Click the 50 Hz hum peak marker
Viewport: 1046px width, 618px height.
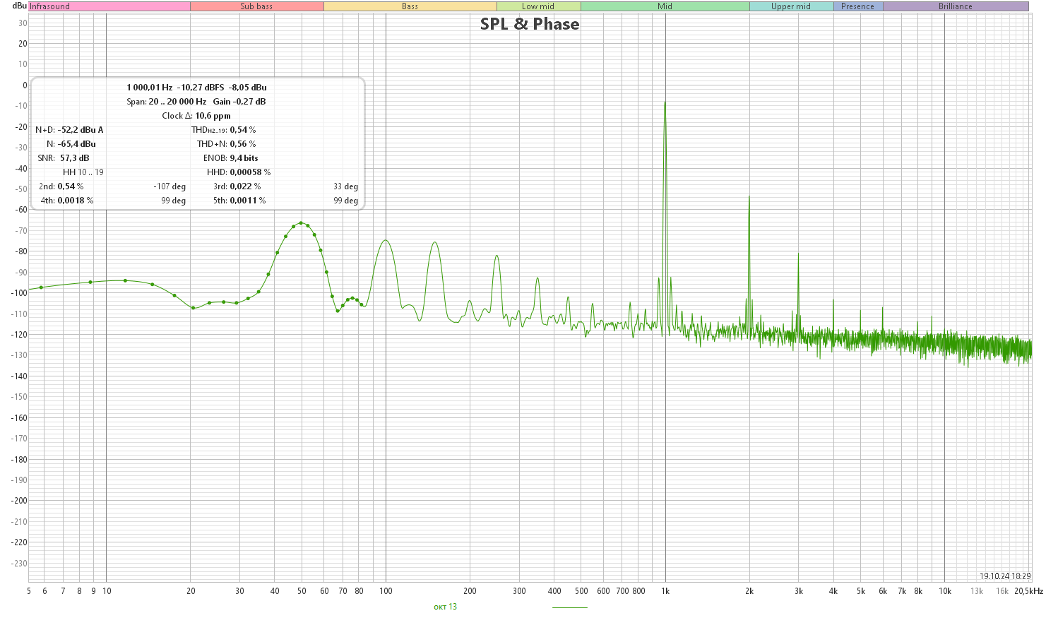(x=301, y=222)
